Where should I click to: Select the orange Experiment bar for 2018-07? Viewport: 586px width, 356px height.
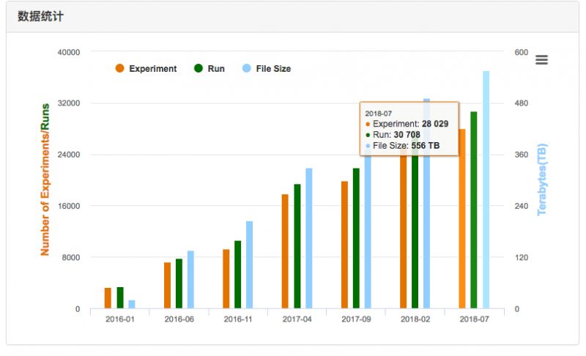[462, 218]
